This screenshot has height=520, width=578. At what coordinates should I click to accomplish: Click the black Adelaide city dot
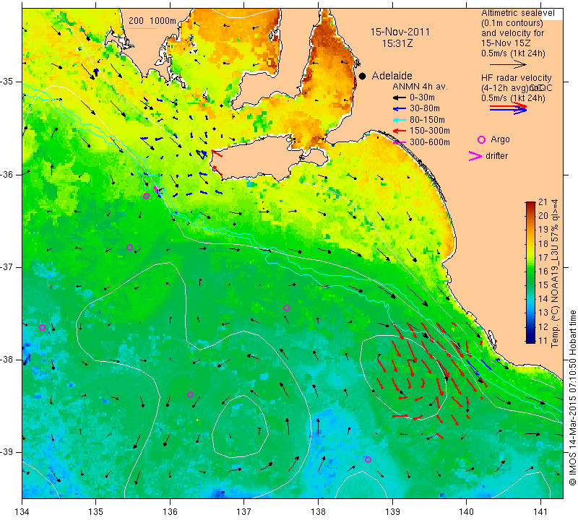[363, 76]
